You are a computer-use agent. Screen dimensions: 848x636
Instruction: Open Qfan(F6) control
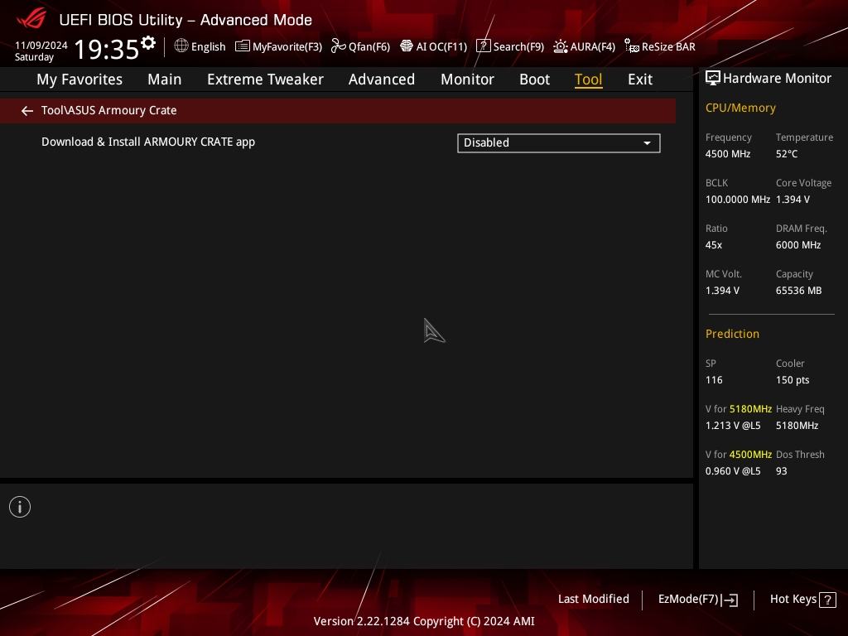[361, 46]
